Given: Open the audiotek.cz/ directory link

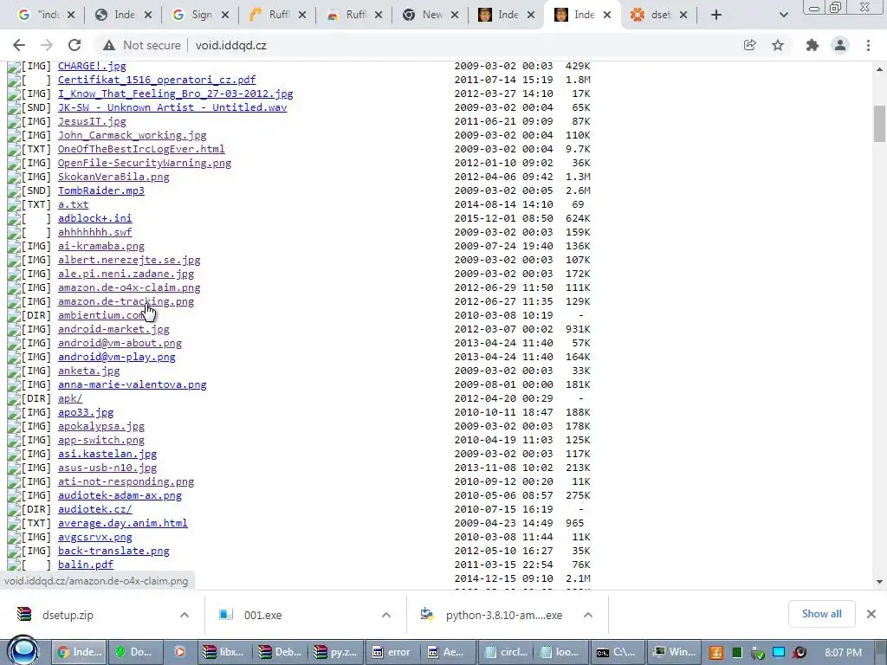Looking at the screenshot, I should click(x=94, y=509).
